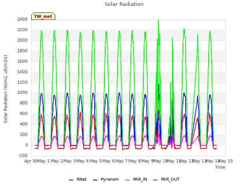Click the 1000 y-axis tick label
This screenshot has width=249, height=187.
(23, 93)
